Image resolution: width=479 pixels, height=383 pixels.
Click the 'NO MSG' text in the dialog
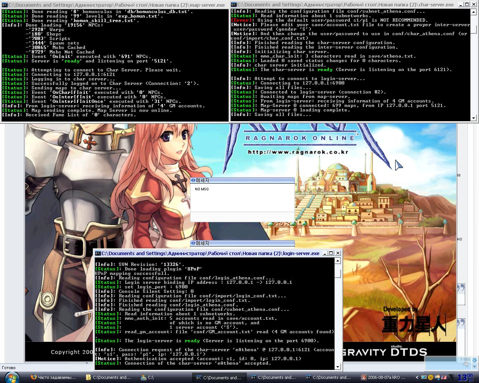point(202,189)
